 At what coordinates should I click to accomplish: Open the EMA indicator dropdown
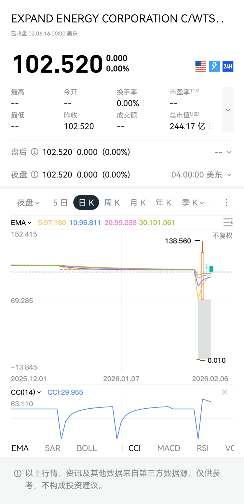(x=21, y=223)
